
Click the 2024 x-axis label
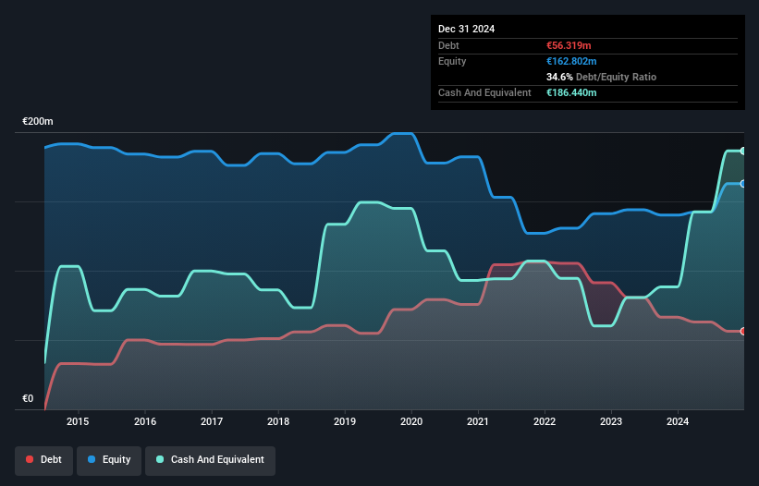[x=678, y=422]
